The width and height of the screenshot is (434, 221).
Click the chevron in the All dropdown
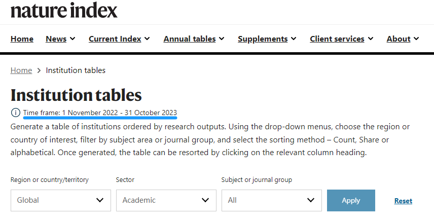coord(311,200)
